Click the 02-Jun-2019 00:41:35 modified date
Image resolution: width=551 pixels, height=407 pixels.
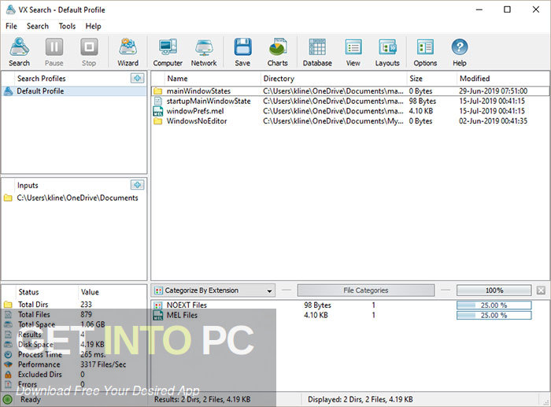click(493, 121)
